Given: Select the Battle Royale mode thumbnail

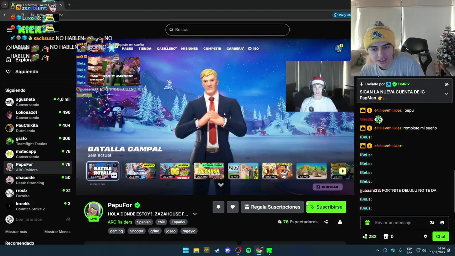Looking at the screenshot, I should click(103, 171).
